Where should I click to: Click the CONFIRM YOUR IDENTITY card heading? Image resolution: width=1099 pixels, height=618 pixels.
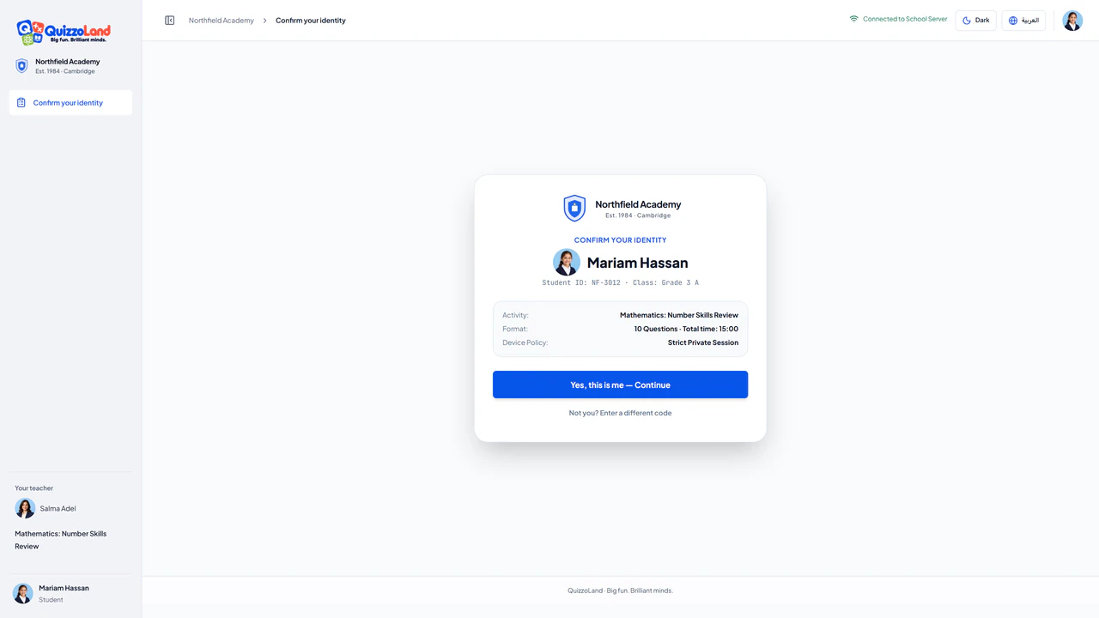tap(620, 240)
